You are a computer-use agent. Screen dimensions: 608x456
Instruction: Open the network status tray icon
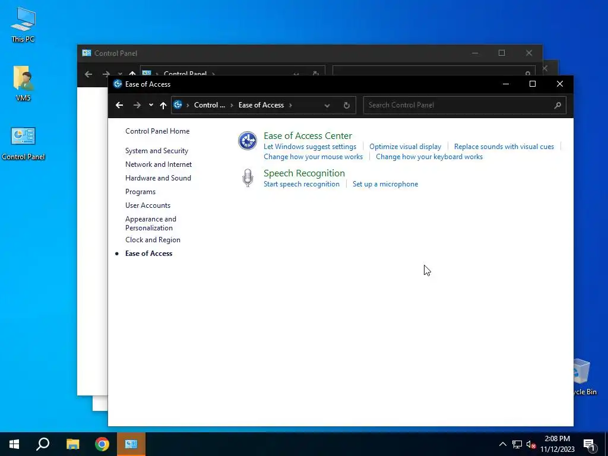point(517,444)
